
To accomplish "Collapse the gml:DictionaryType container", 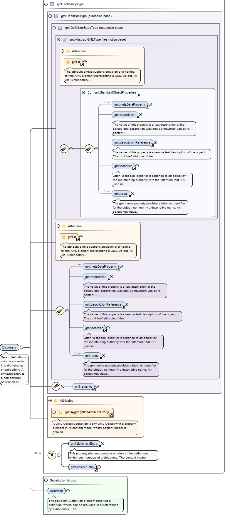I will coord(46,4).
